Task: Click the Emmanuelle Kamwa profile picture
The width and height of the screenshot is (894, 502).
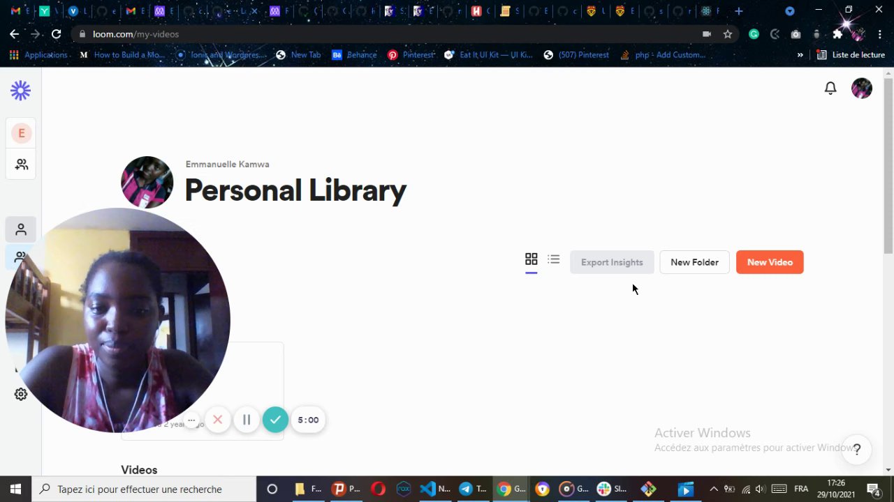Action: (x=147, y=182)
